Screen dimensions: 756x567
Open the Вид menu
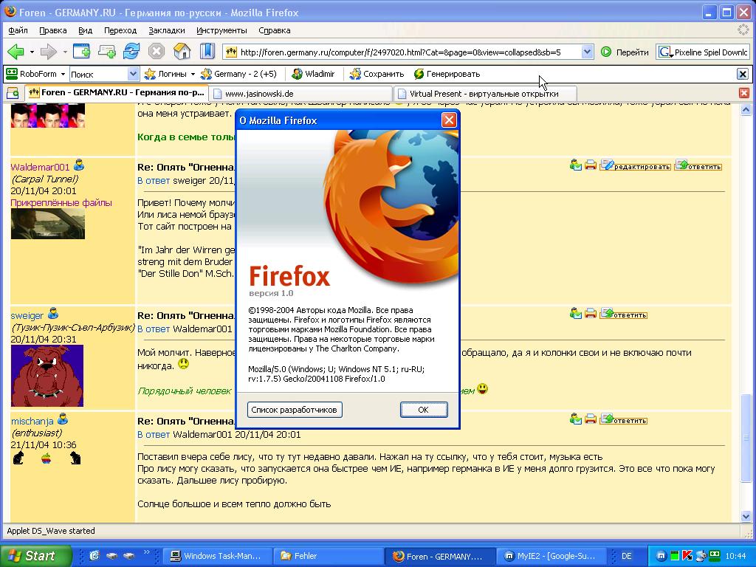86,30
